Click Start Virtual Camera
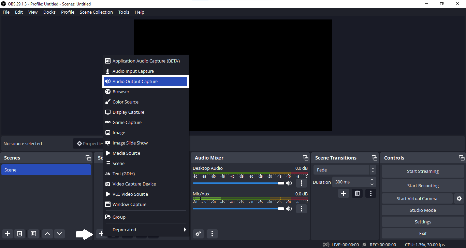 click(417, 198)
